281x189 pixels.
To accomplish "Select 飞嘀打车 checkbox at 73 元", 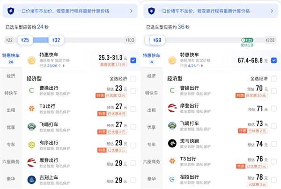I will tap(274, 126).
